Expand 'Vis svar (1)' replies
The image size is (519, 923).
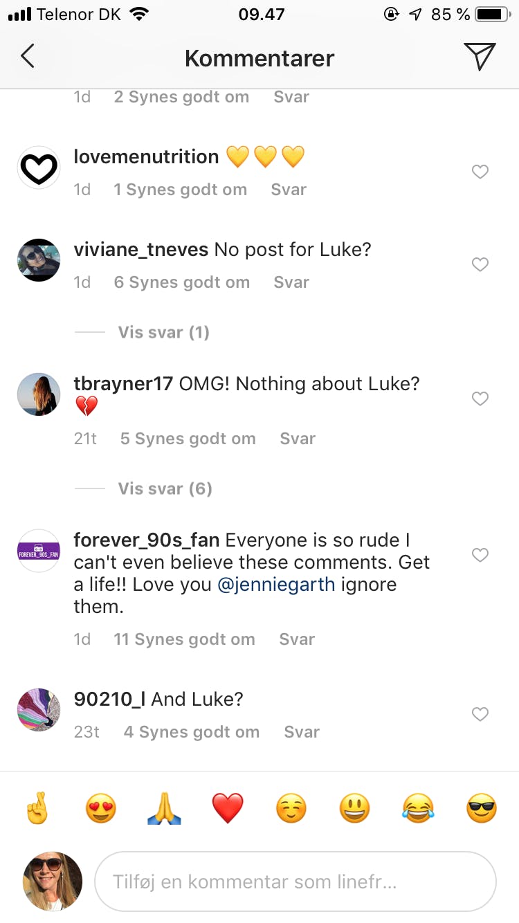(163, 332)
